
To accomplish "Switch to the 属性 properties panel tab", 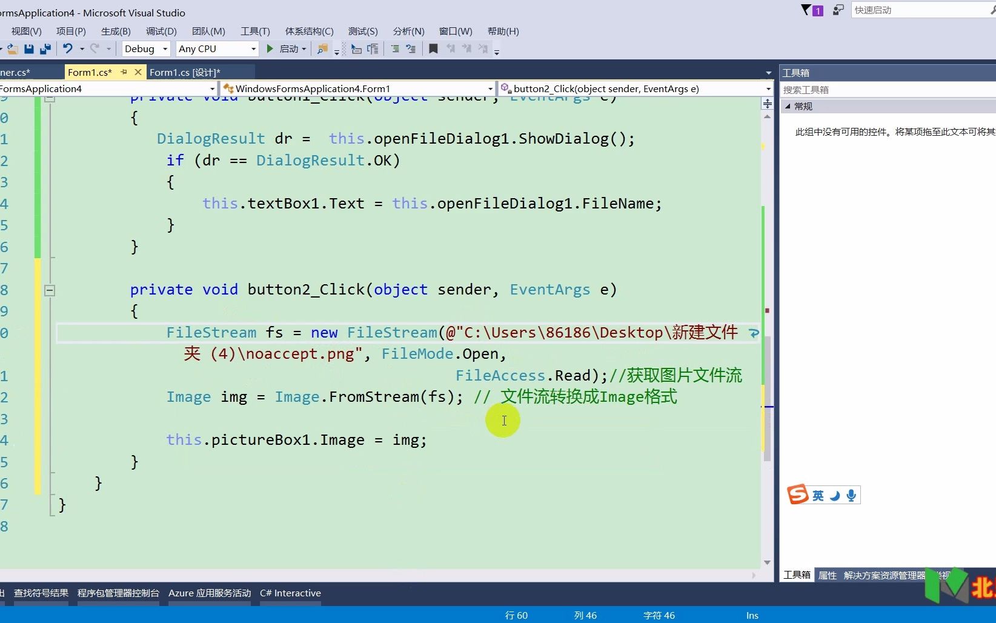I will [x=828, y=575].
